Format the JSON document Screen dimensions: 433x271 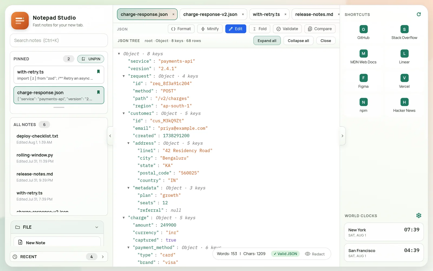coord(181,29)
